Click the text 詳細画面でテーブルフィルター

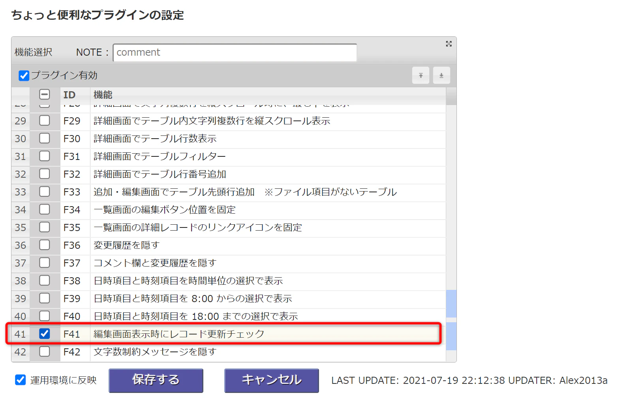pyautogui.click(x=160, y=156)
